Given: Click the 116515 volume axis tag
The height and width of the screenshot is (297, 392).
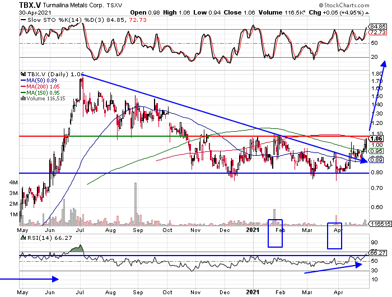Looking at the screenshot, I should [380, 224].
